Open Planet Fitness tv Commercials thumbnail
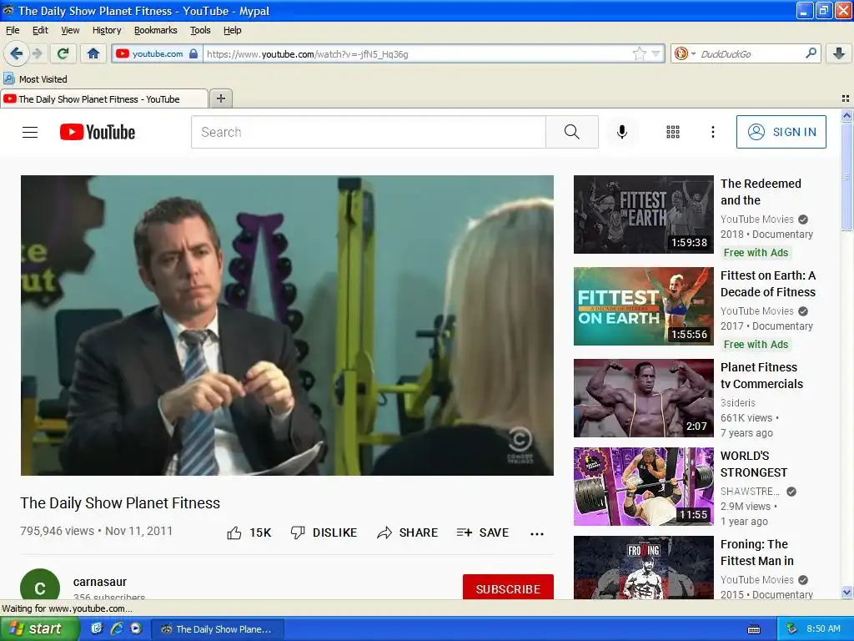854x641 pixels. point(643,398)
